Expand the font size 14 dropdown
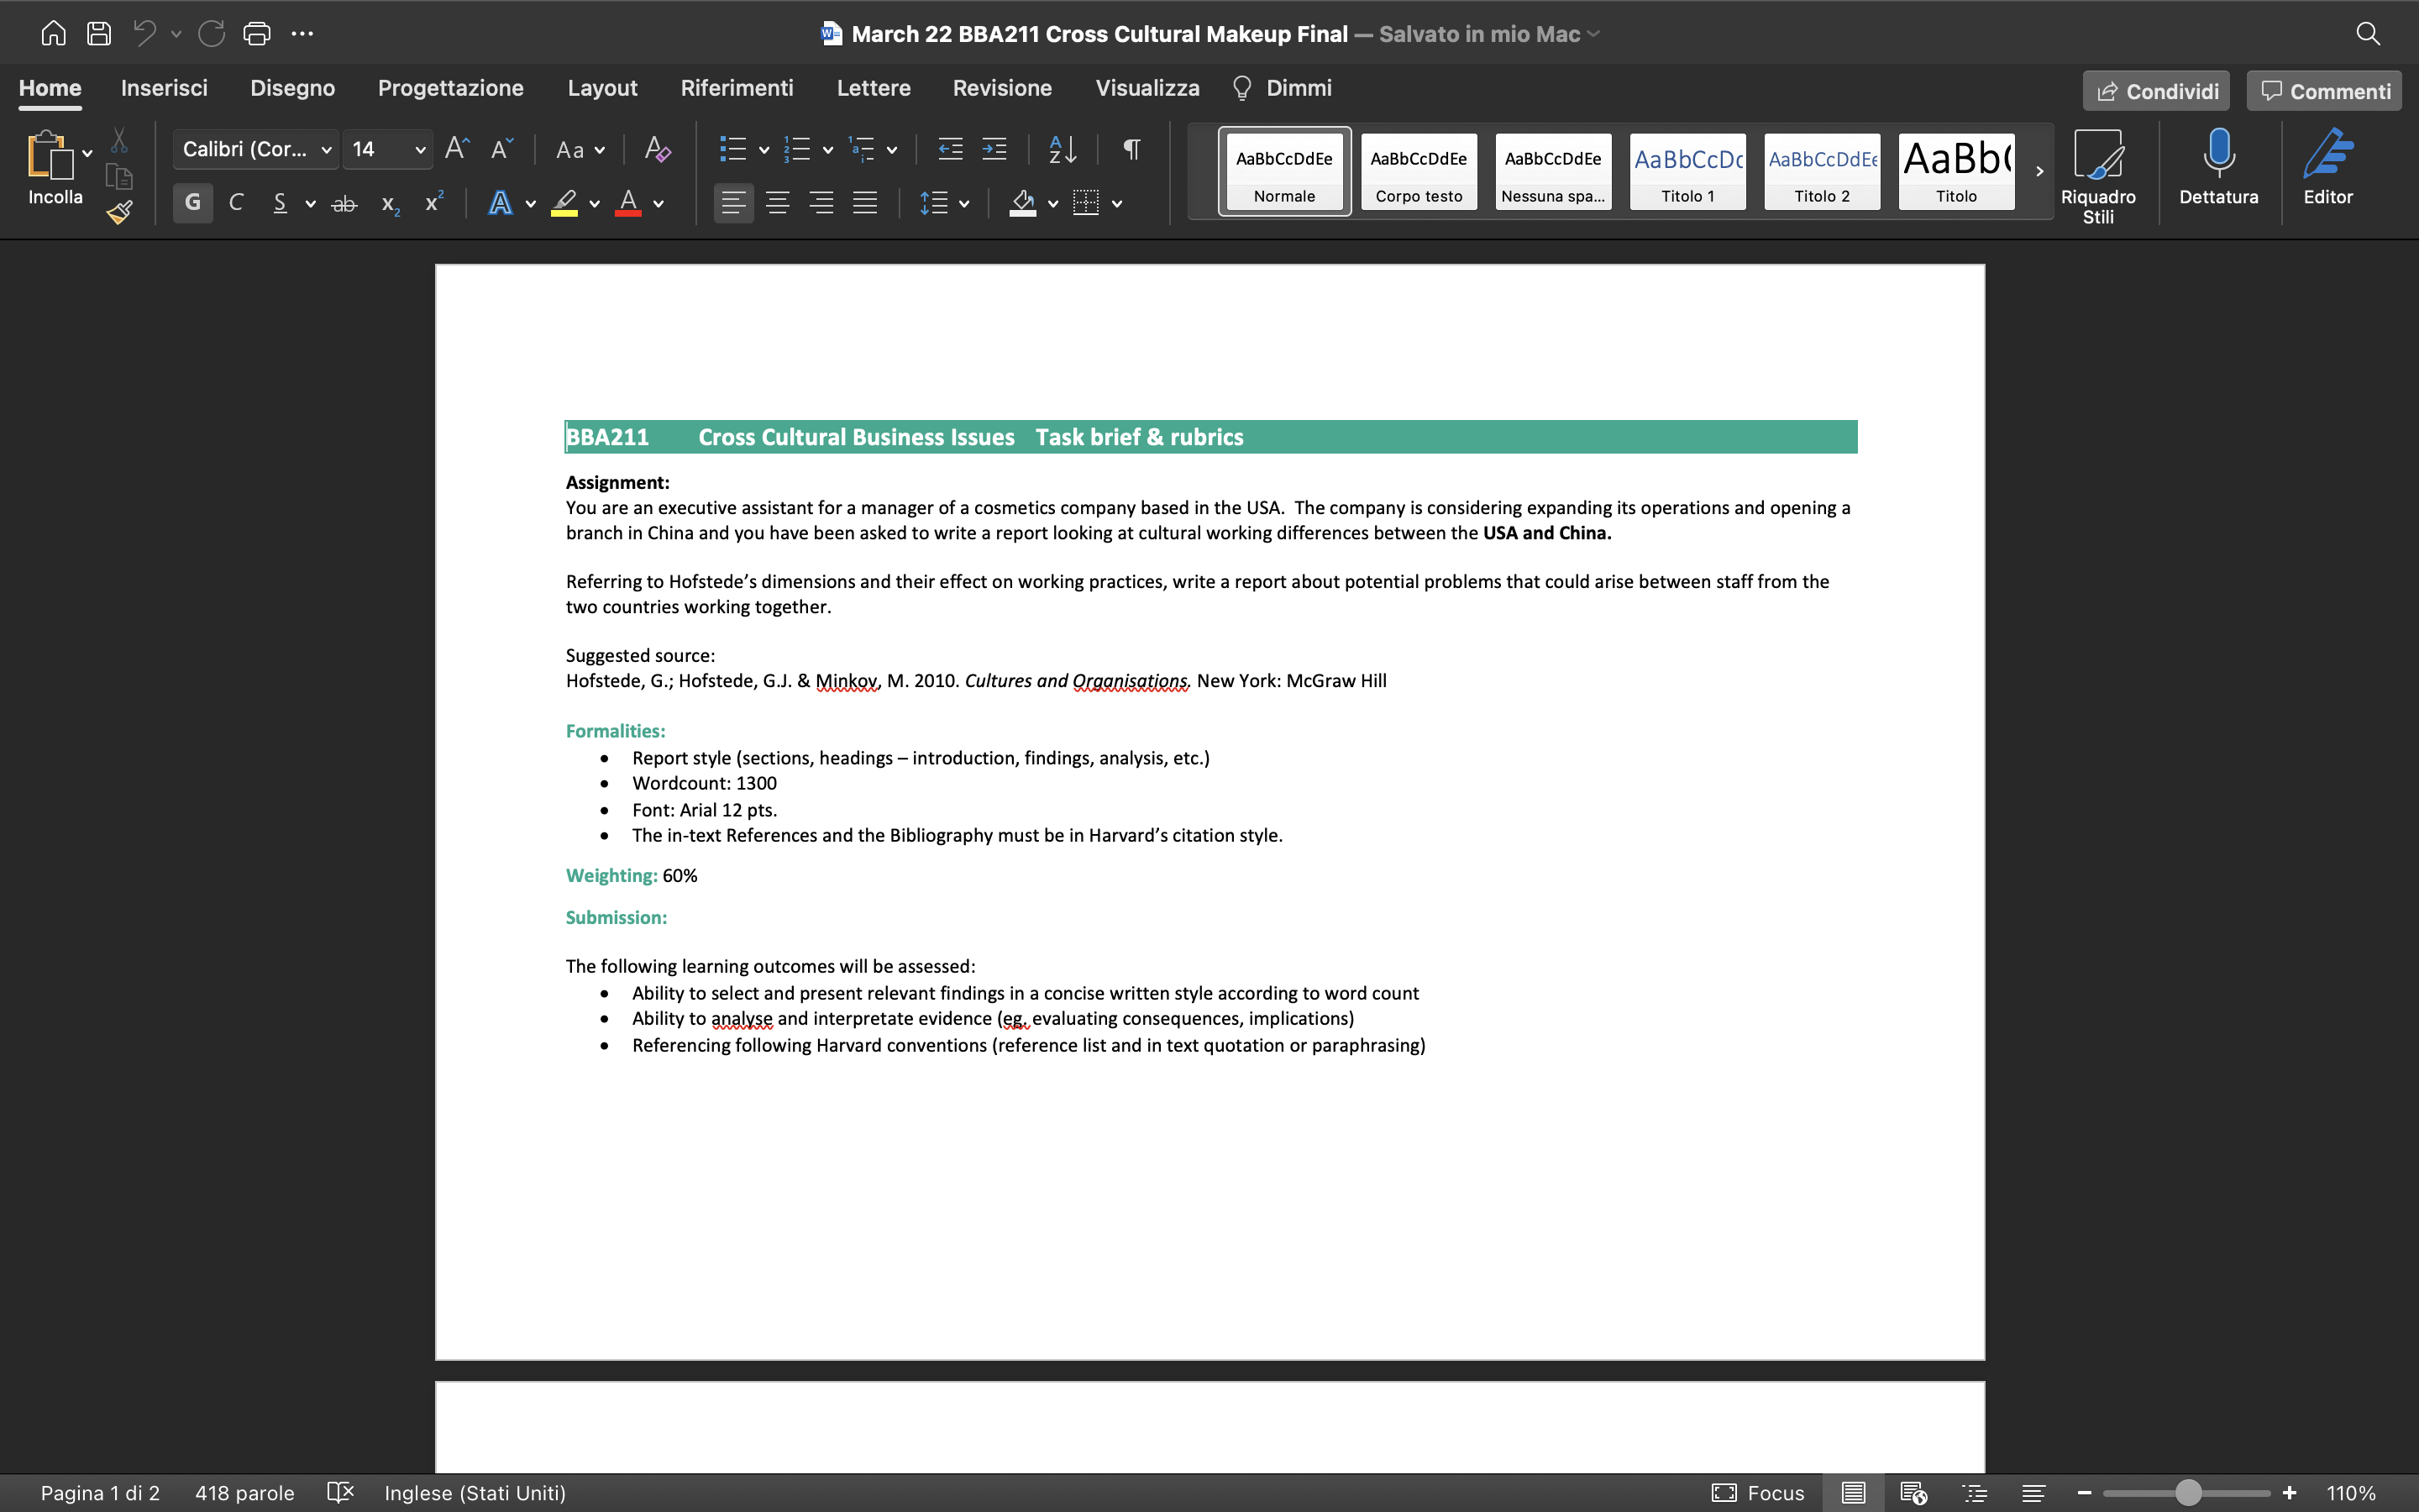Viewport: 2419px width, 1512px height. 421,150
